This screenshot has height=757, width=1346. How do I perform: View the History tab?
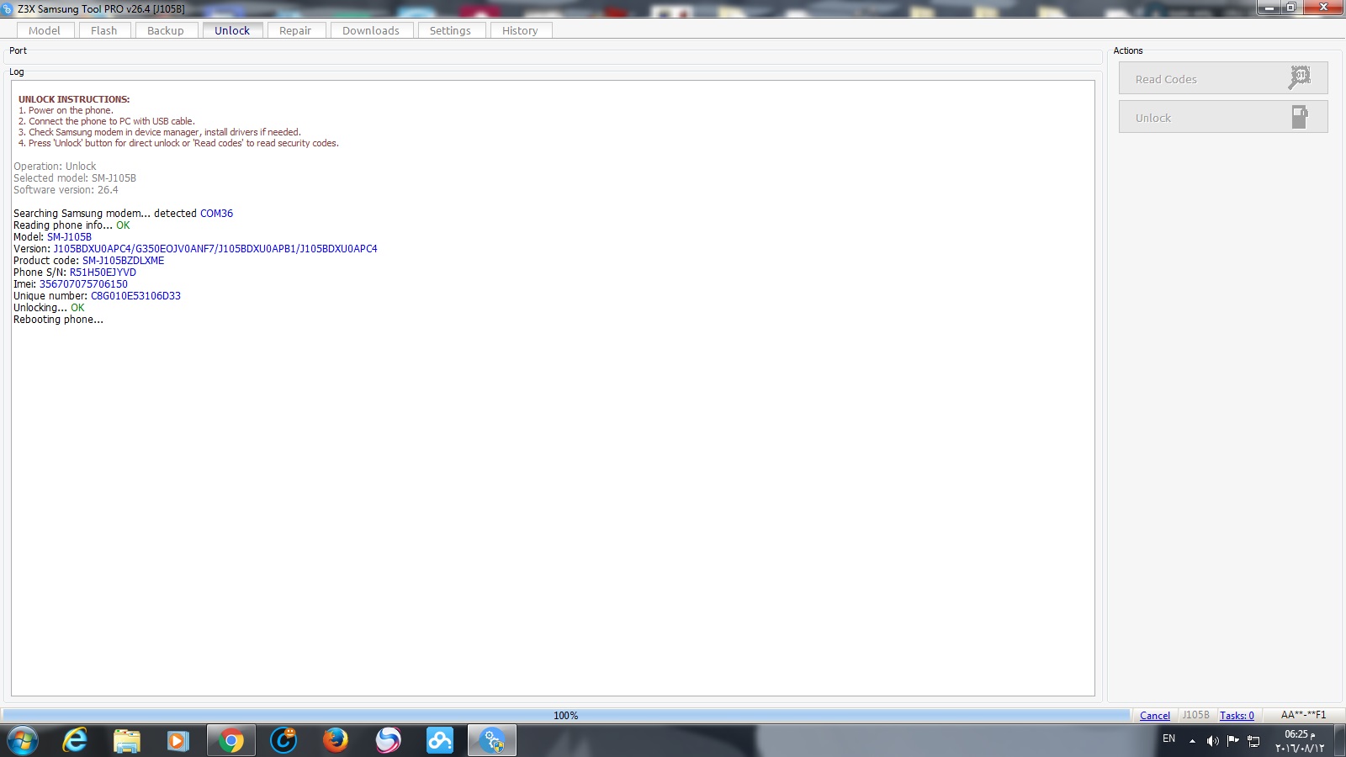[x=520, y=30]
